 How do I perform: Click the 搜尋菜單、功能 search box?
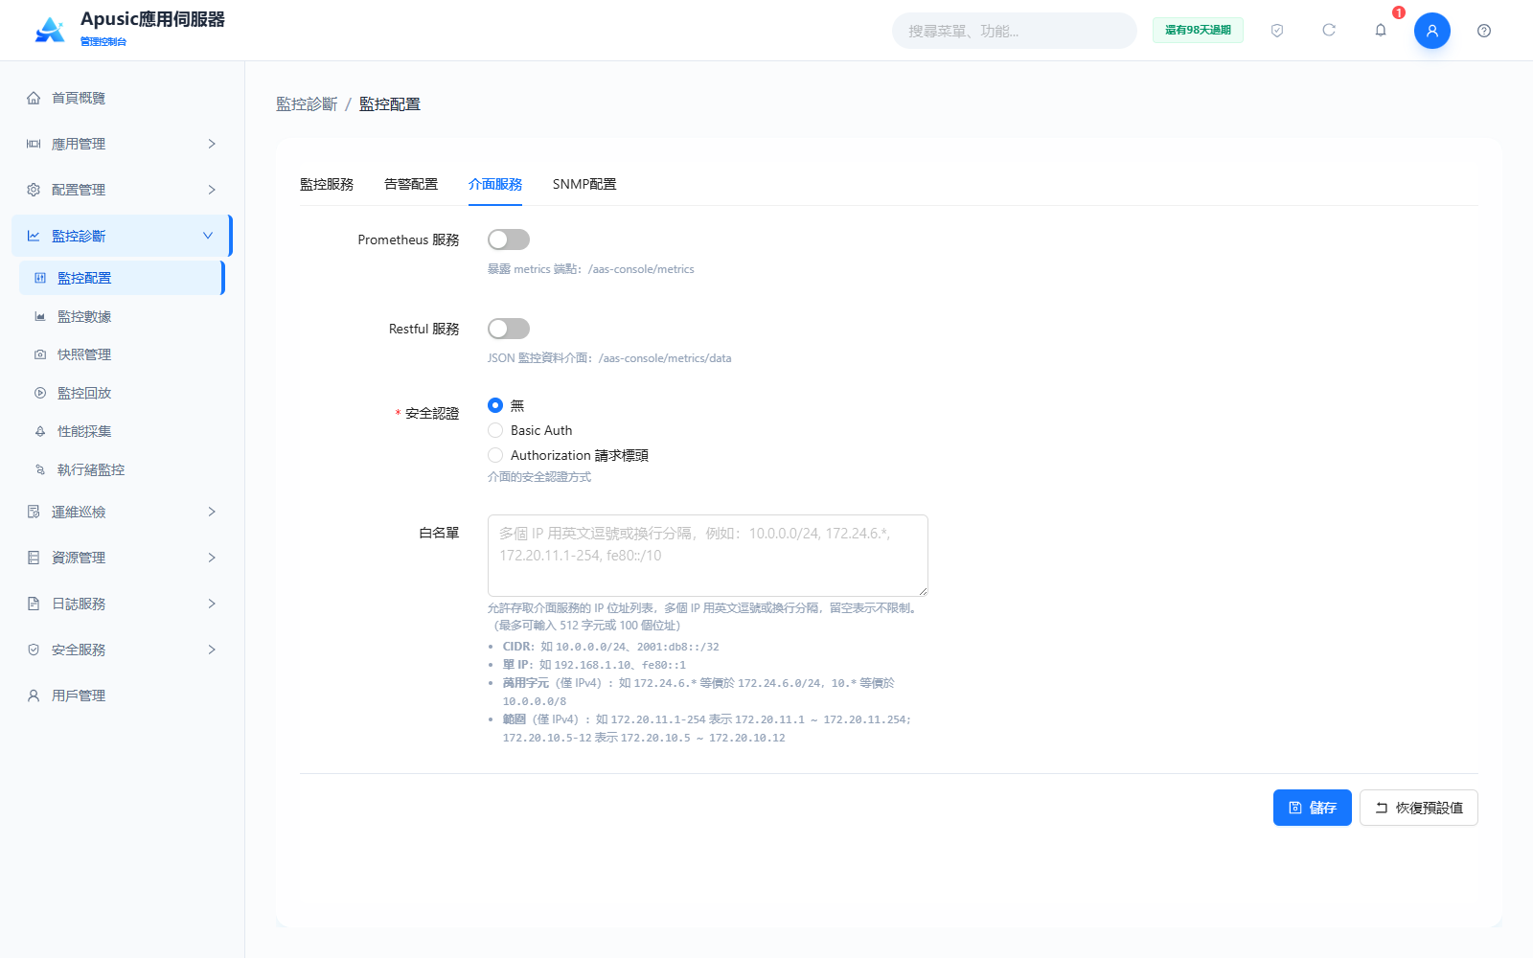1015,31
